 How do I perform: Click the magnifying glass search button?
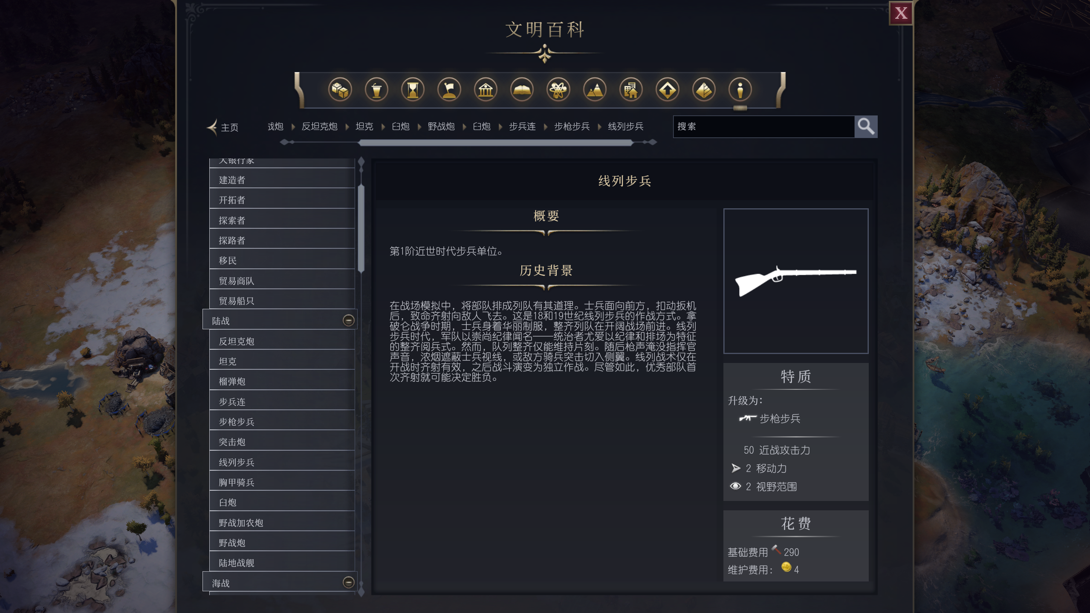pyautogui.click(x=866, y=127)
